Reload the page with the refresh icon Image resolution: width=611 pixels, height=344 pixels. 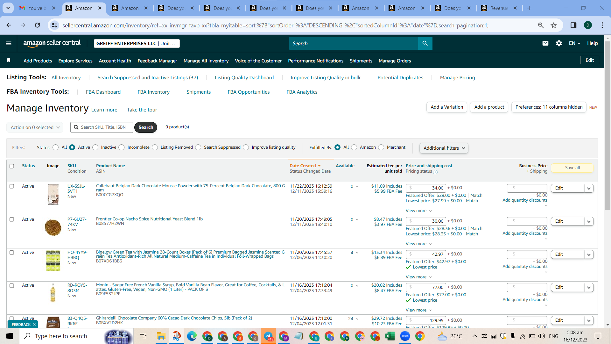click(x=37, y=25)
